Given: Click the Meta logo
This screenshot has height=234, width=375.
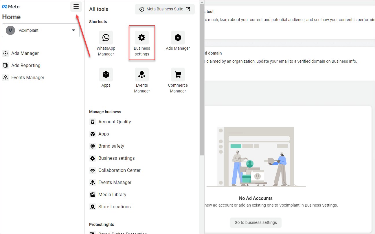Looking at the screenshot, I should point(11,7).
